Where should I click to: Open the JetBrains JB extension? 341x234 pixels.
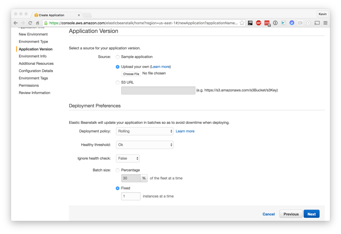click(x=250, y=23)
